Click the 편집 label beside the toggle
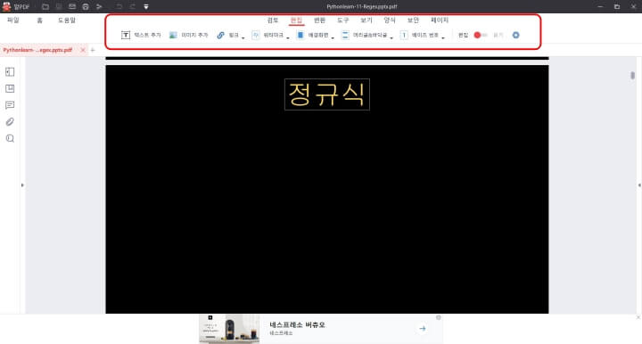The width and height of the screenshot is (642, 344). point(463,35)
